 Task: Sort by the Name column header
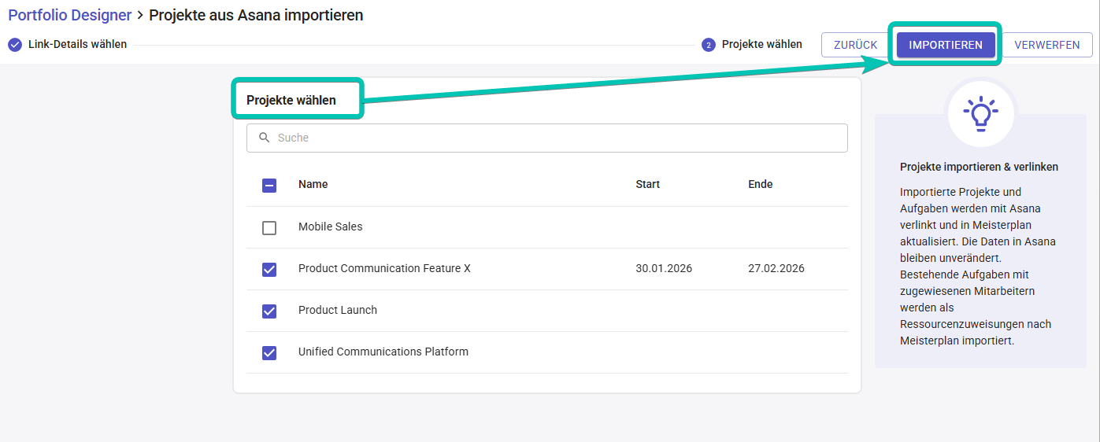tap(313, 184)
